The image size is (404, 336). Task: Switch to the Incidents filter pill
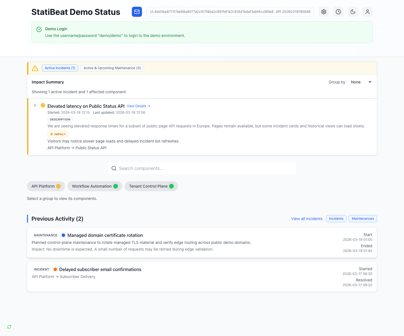coord(336,219)
